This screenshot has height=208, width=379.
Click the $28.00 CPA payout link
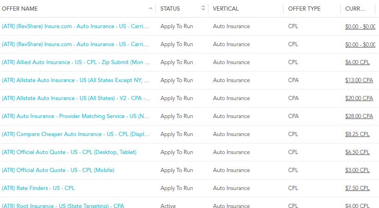pyautogui.click(x=359, y=116)
